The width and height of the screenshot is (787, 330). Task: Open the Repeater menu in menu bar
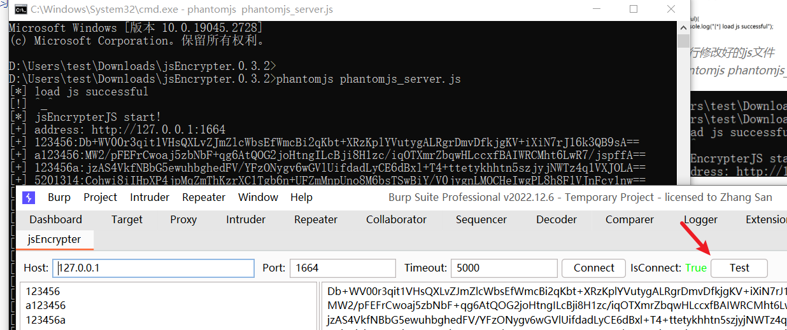pyautogui.click(x=204, y=197)
